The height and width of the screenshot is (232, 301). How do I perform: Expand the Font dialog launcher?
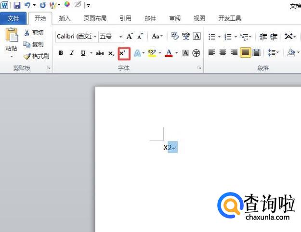[199, 68]
